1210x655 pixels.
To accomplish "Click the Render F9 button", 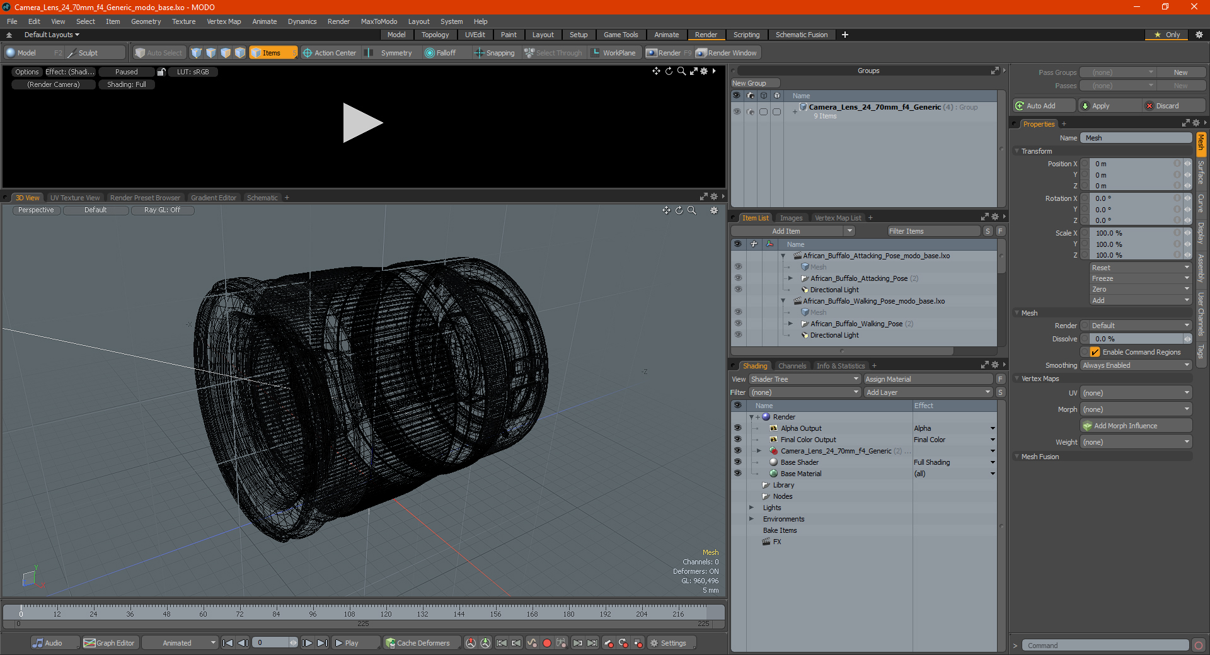I will click(x=669, y=53).
